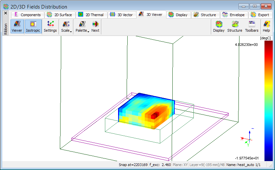Viewport: 275px width, 170px height.
Task: Expand the Palette dropdown
Action: point(82,26)
